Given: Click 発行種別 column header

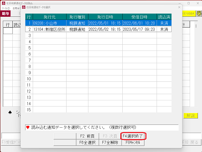Looking at the screenshot, I should pyautogui.click(x=77, y=17).
